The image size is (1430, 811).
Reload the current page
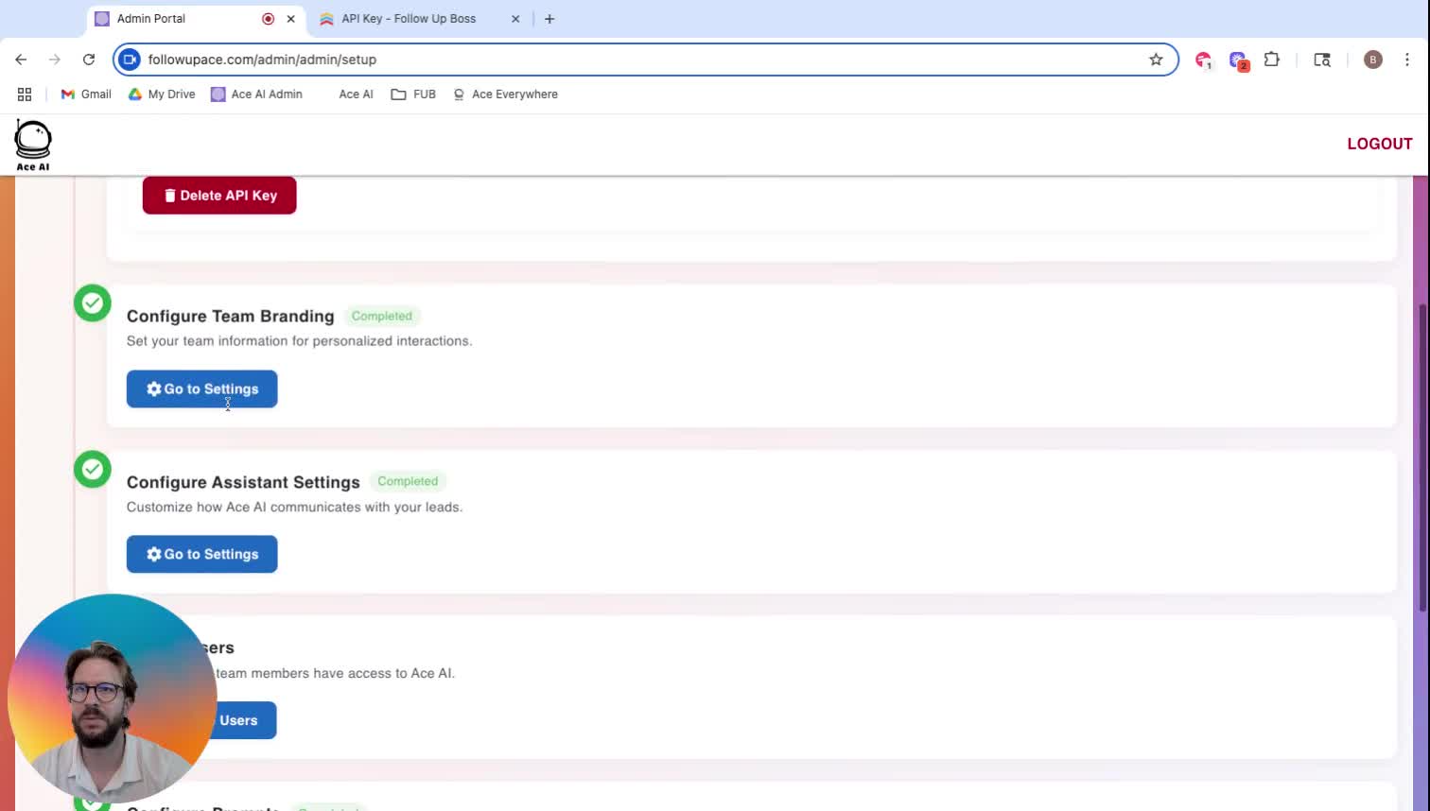coord(89,60)
